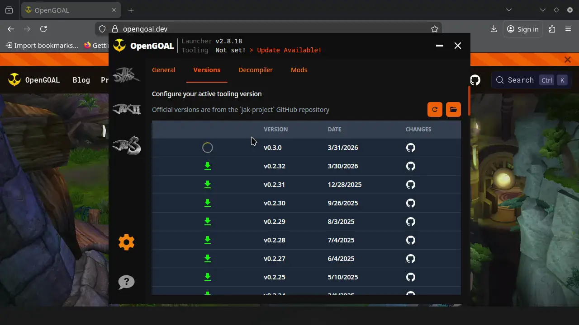This screenshot has height=325, width=579.
Task: Select the Jak II game icon
Action: [126, 109]
